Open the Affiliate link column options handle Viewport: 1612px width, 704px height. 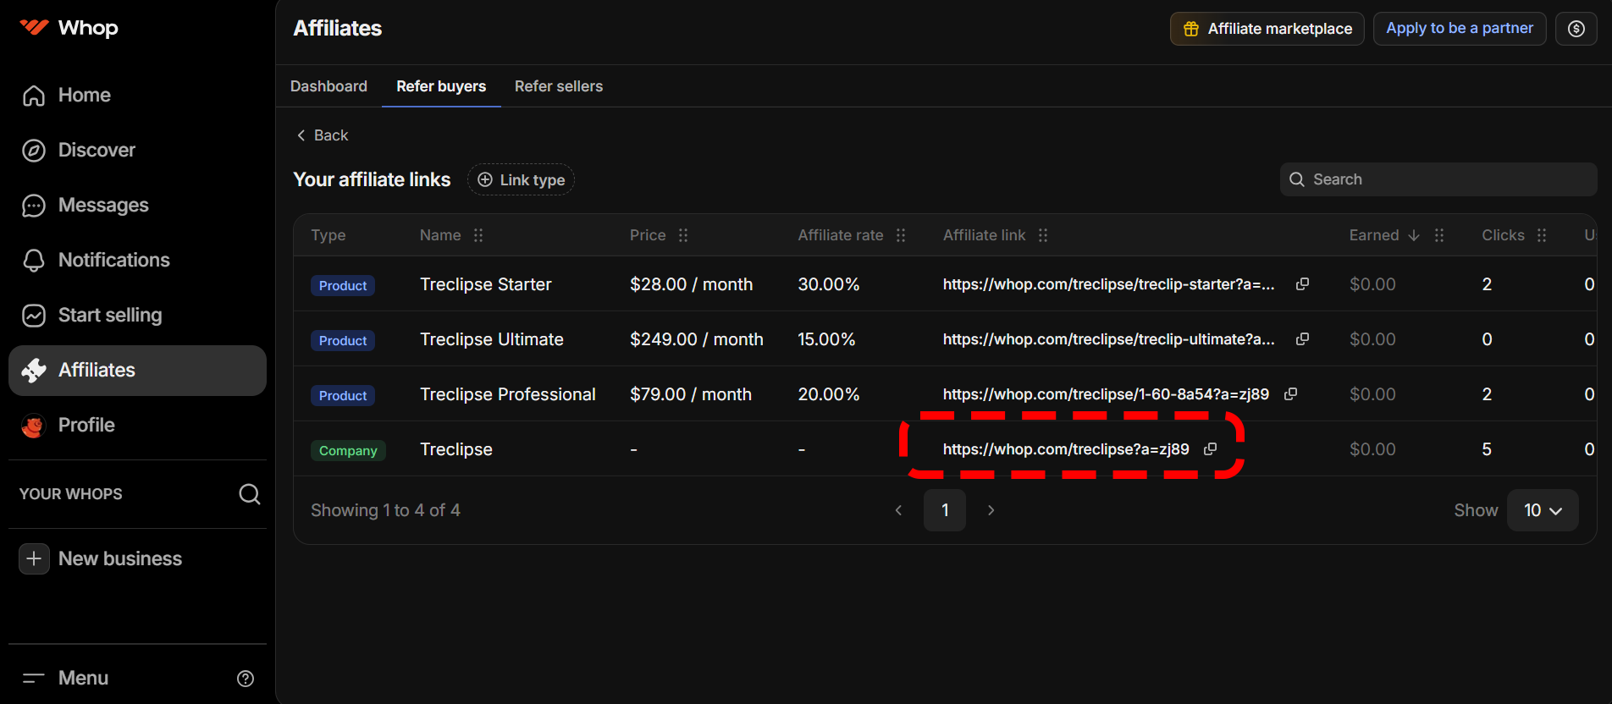[1043, 235]
